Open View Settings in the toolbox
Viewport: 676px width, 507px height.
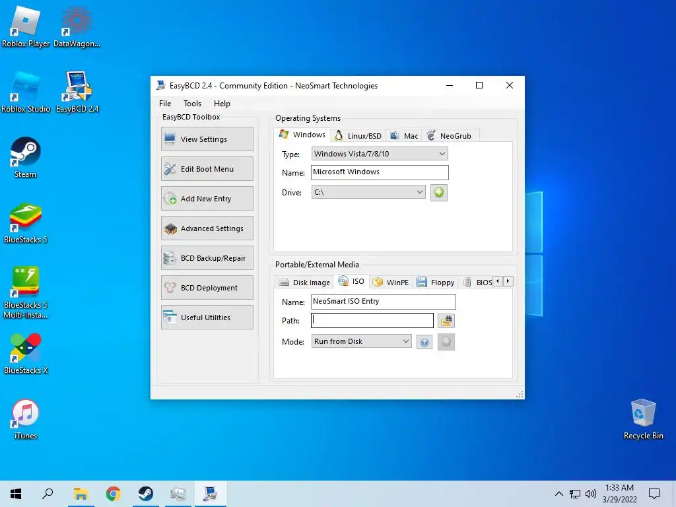tap(207, 139)
